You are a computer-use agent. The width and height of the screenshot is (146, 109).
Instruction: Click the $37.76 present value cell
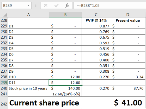click(x=128, y=88)
